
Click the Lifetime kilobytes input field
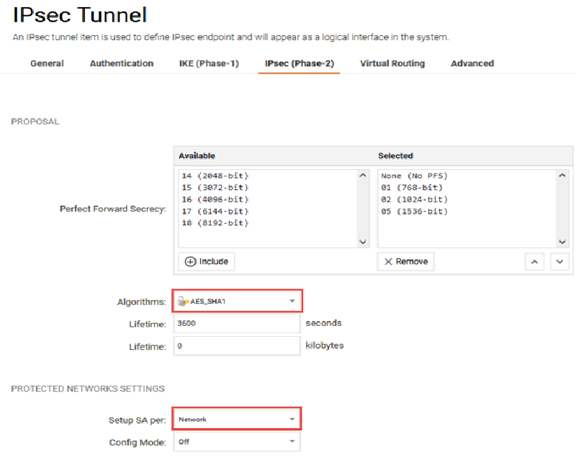tap(237, 346)
